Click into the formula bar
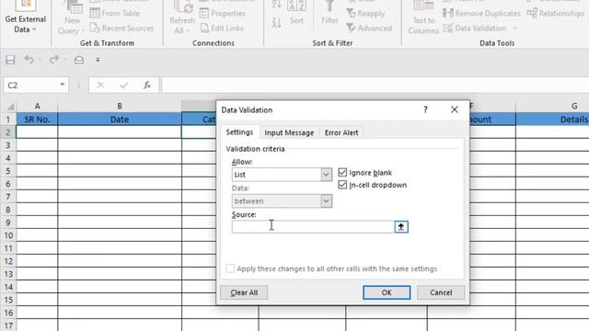 click(375, 86)
